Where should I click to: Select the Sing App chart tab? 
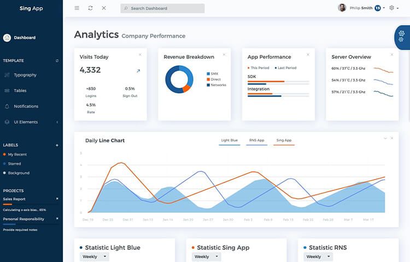[284, 141]
